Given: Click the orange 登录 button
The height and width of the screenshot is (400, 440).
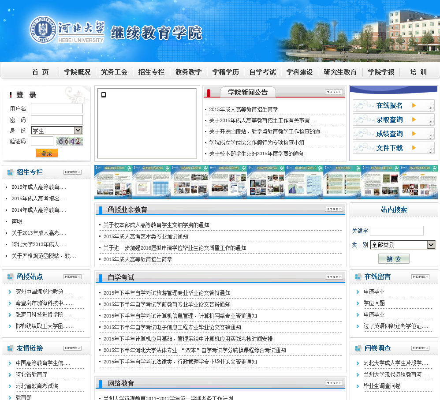Looking at the screenshot, I should 47,153.
